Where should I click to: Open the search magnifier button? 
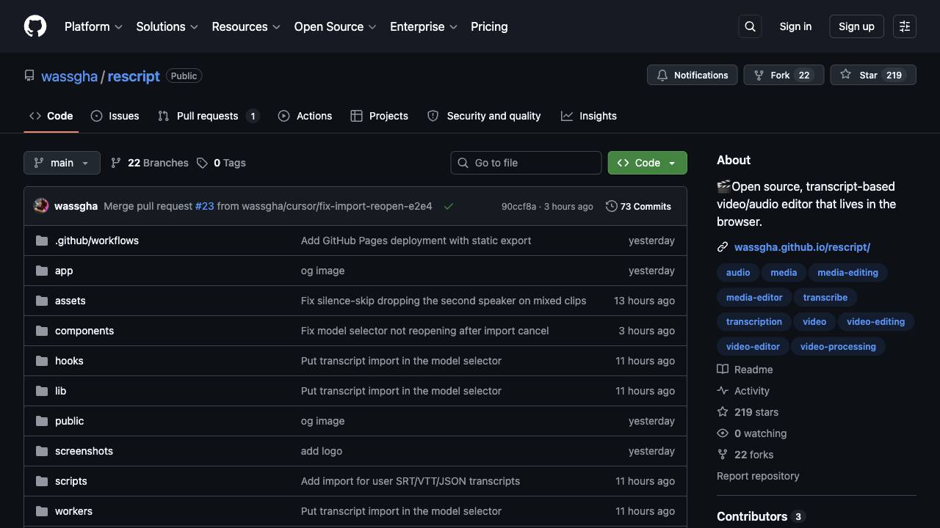tap(750, 26)
